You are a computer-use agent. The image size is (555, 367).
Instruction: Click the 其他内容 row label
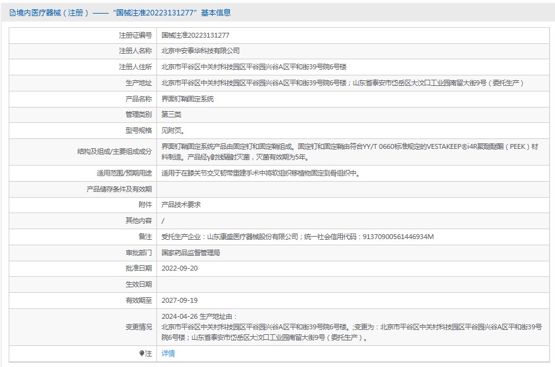138,221
